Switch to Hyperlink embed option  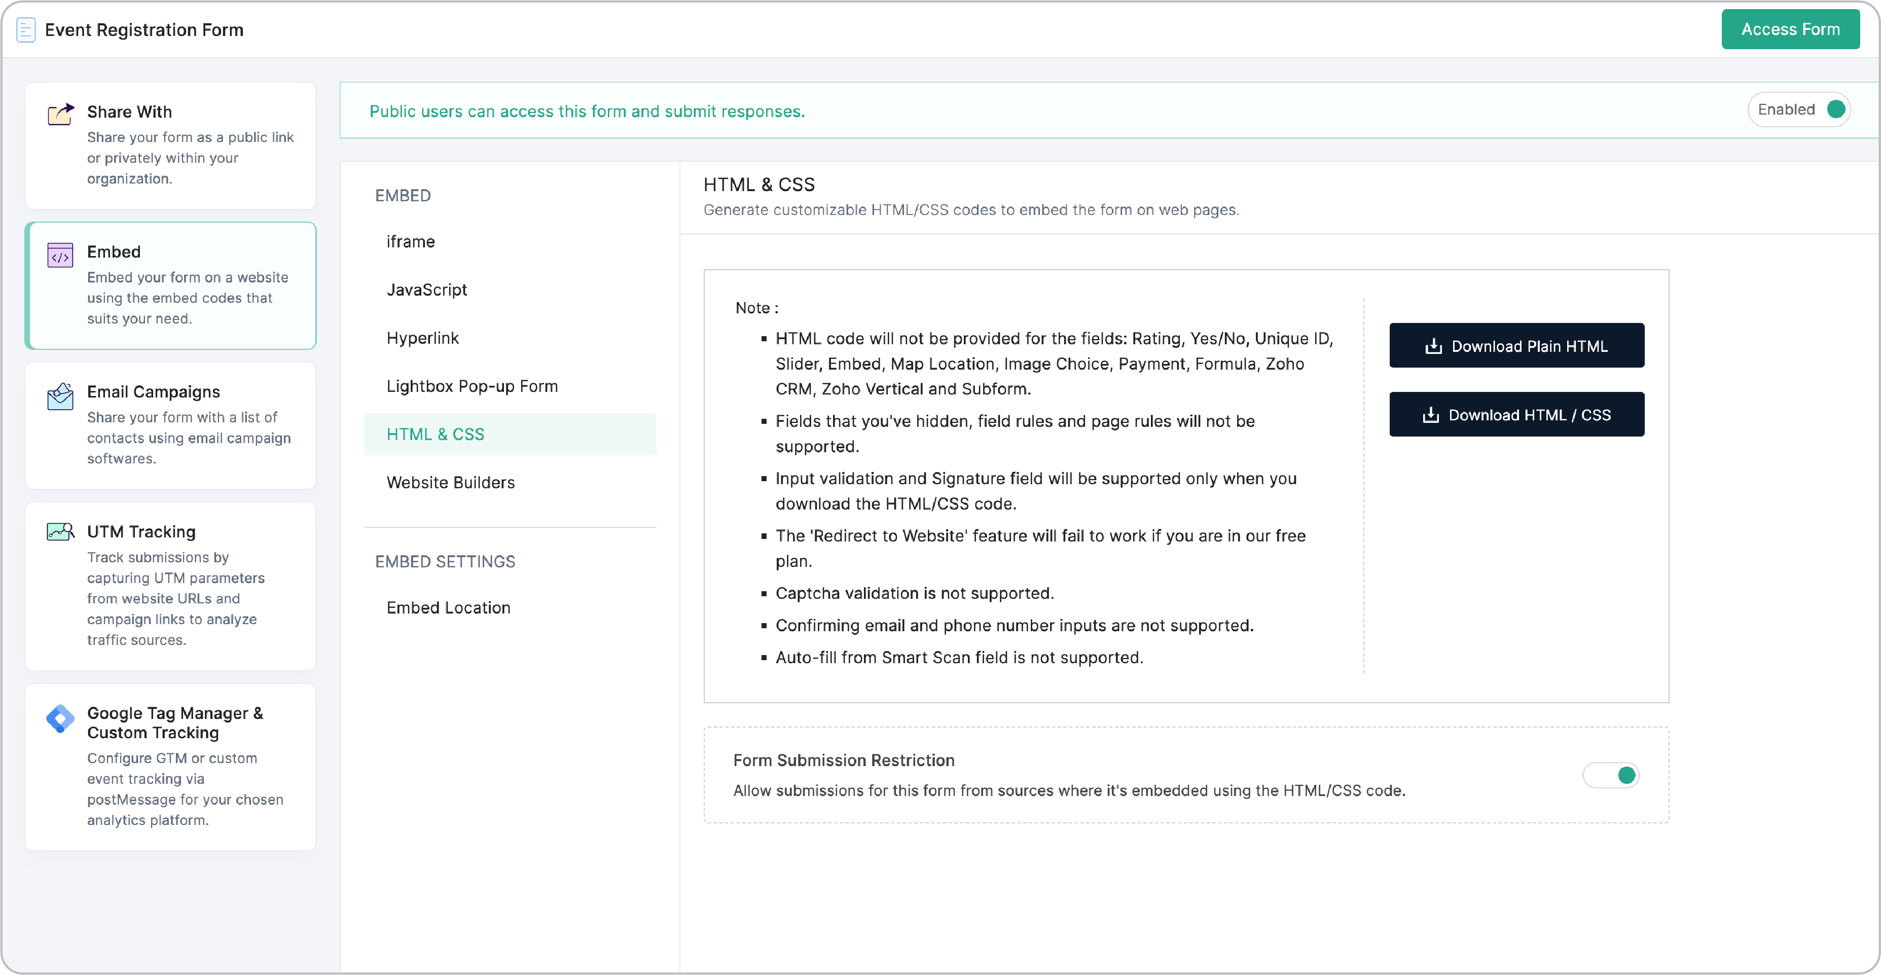pyautogui.click(x=422, y=338)
